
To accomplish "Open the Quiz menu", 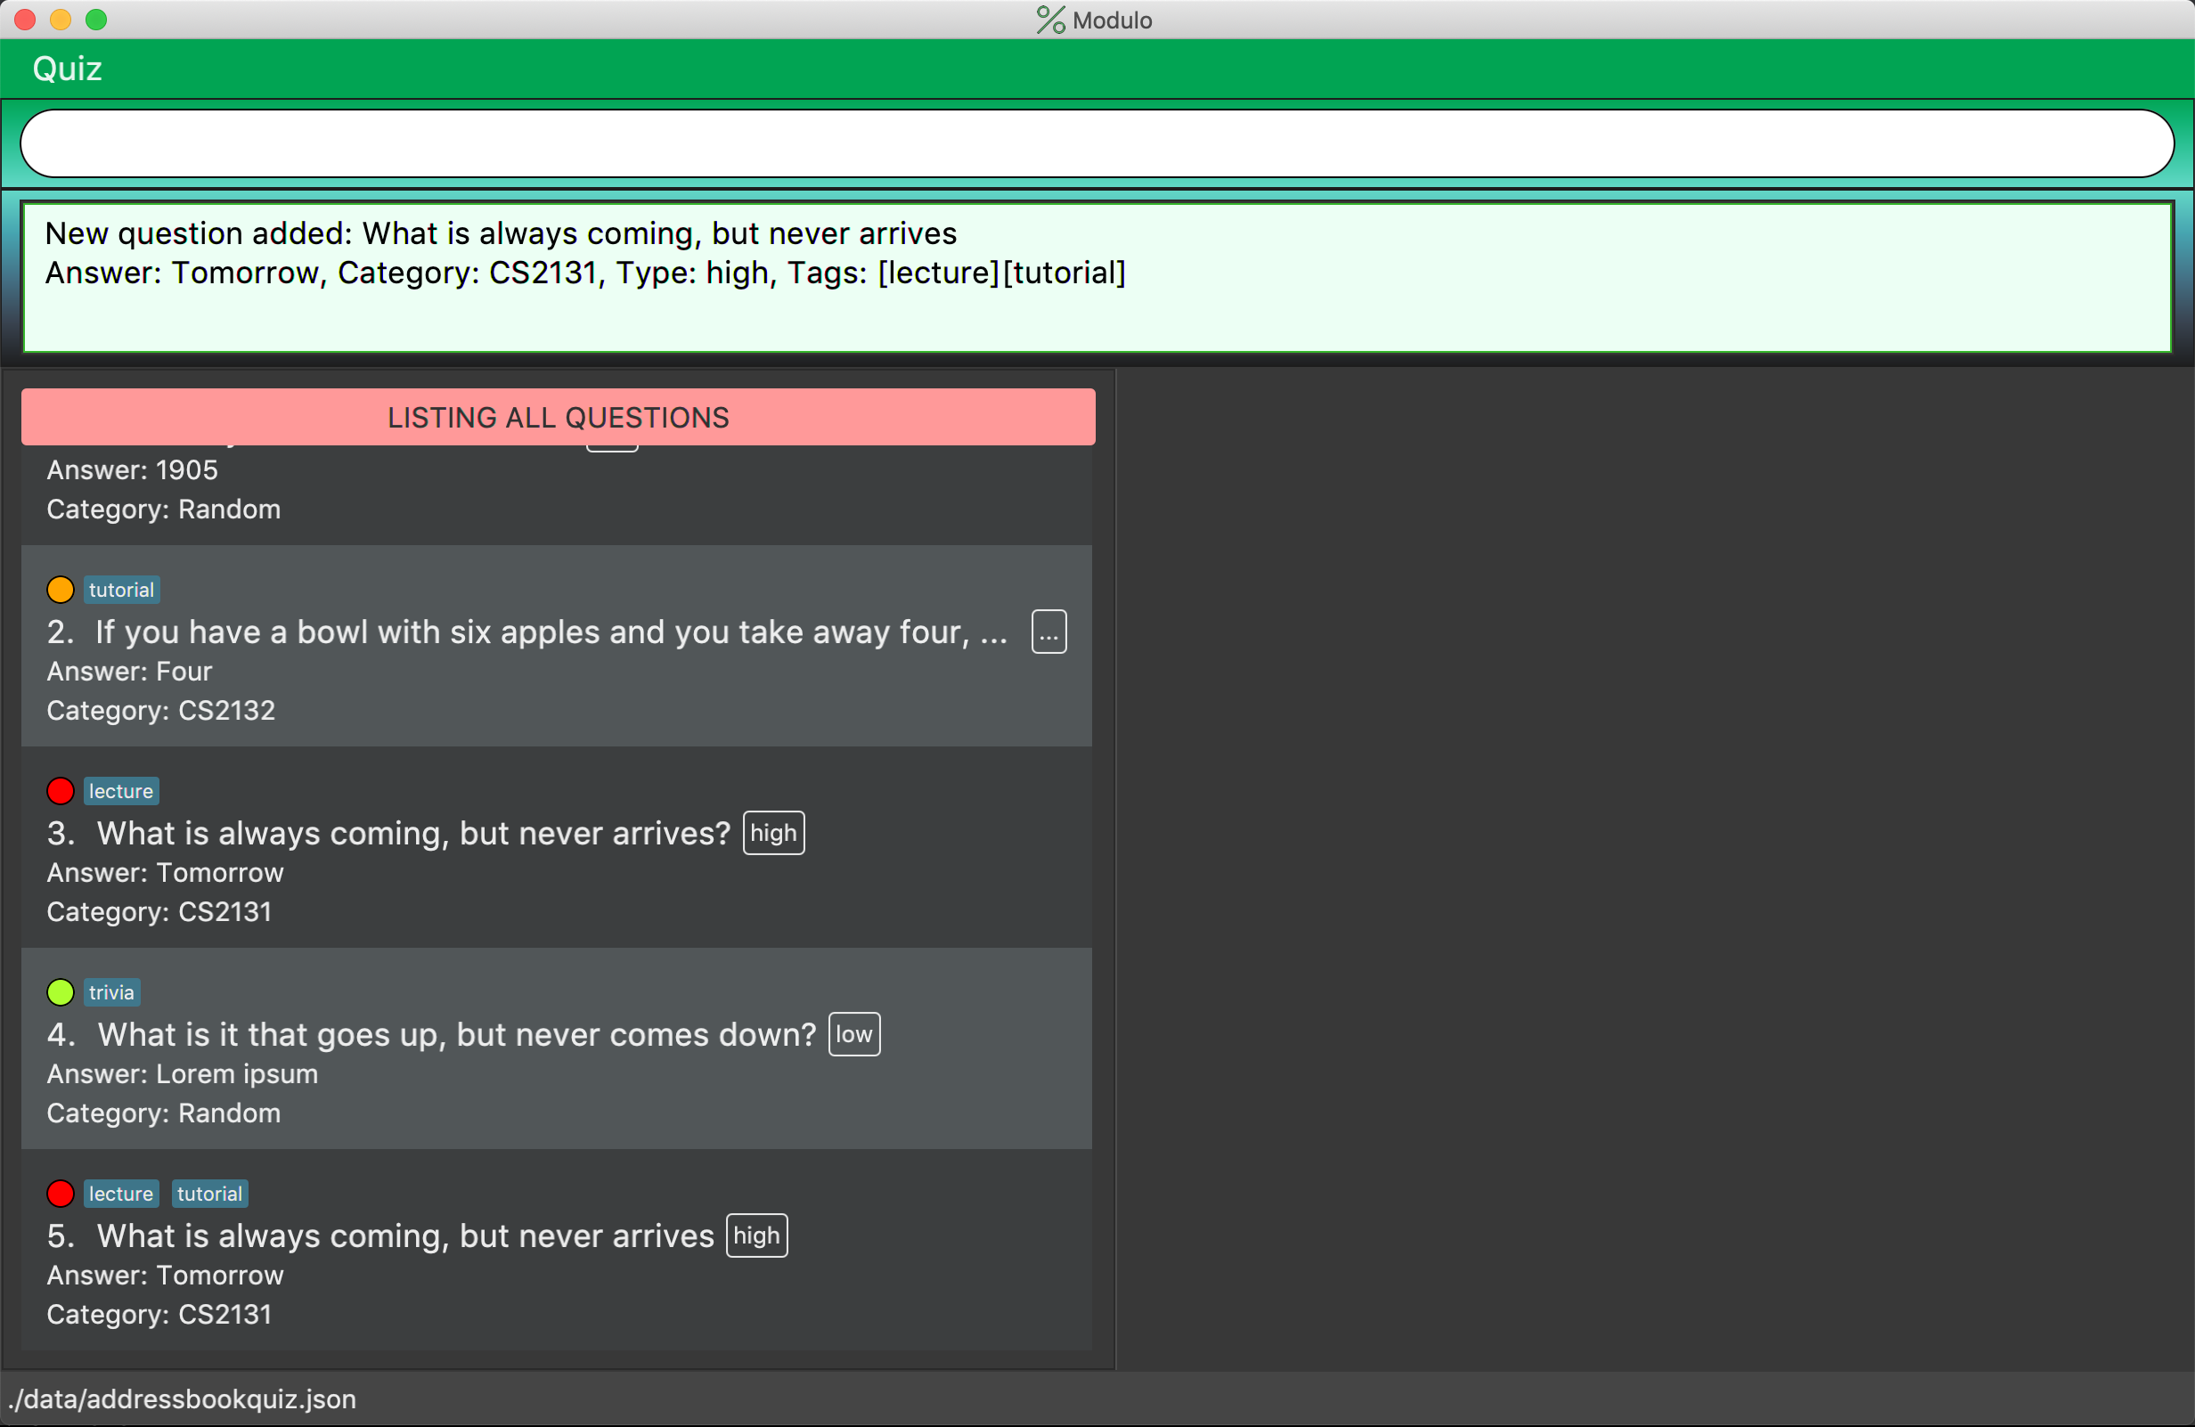I will tap(67, 69).
